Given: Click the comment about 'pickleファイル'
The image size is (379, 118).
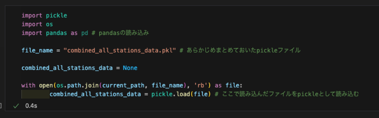Looking at the screenshot, I should click(240, 51).
